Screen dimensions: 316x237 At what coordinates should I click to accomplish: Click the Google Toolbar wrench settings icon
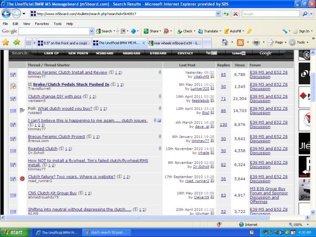(285, 31)
